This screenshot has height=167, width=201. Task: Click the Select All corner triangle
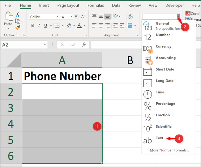[x=15, y=60]
